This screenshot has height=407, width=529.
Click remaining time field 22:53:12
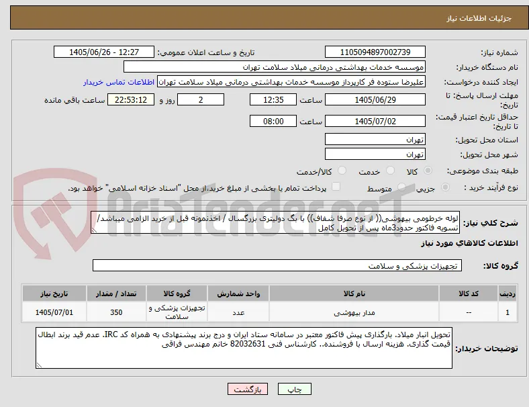131,100
